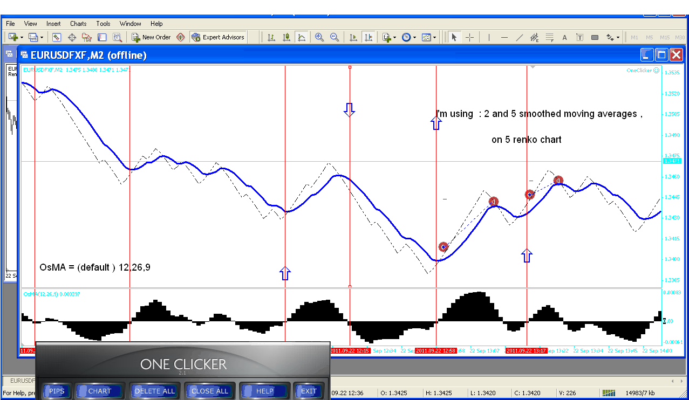Select the crosshair tool
This screenshot has height=400, width=689.
(470, 37)
